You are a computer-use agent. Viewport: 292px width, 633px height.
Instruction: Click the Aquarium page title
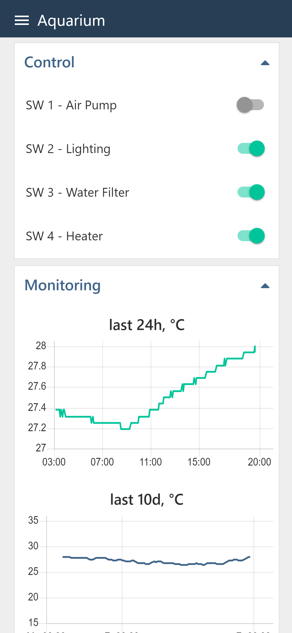[71, 21]
